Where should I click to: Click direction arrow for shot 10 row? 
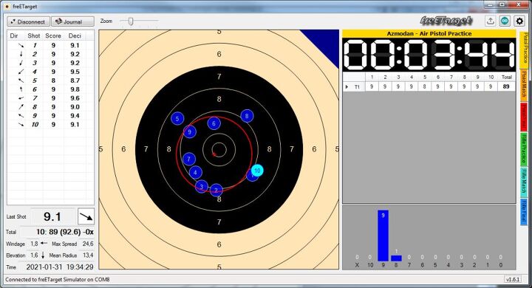pyautogui.click(x=21, y=125)
